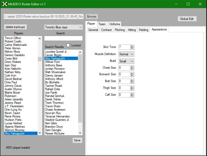Increase Chest Size with up arrow
207x156 pixels.
132,67
